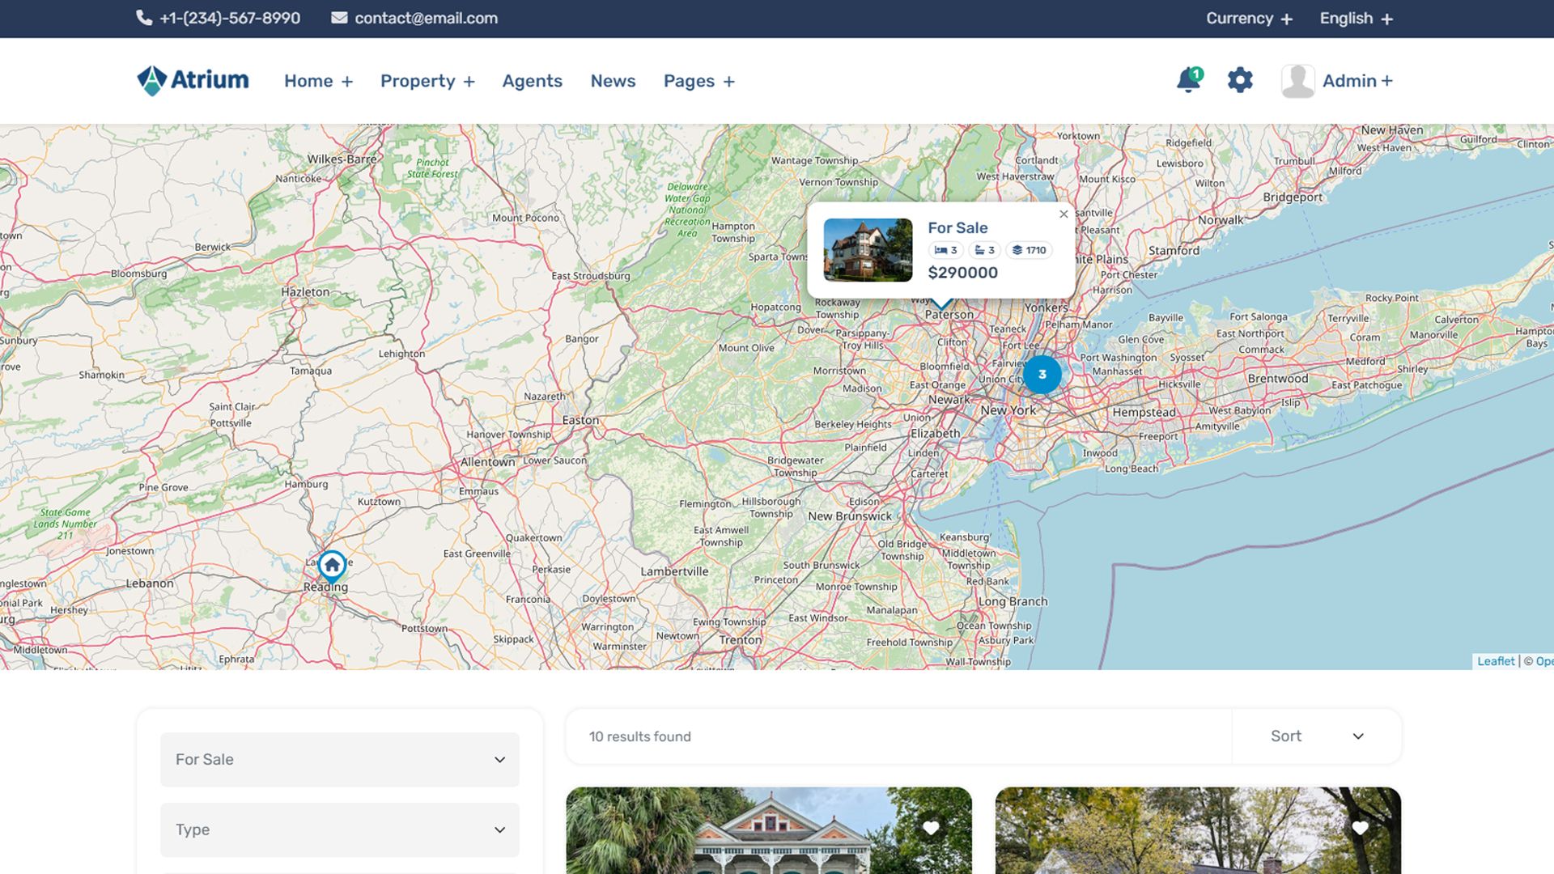Open the Property menu
Viewport: 1554px width, 874px height.
pos(427,81)
